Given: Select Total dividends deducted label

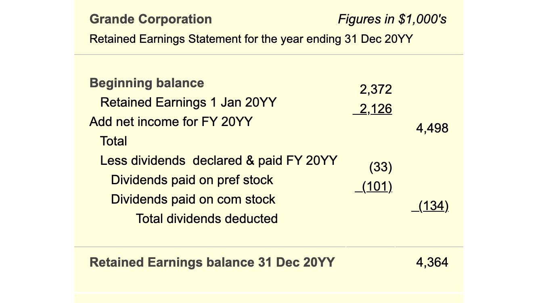Looking at the screenshot, I should pos(207,219).
